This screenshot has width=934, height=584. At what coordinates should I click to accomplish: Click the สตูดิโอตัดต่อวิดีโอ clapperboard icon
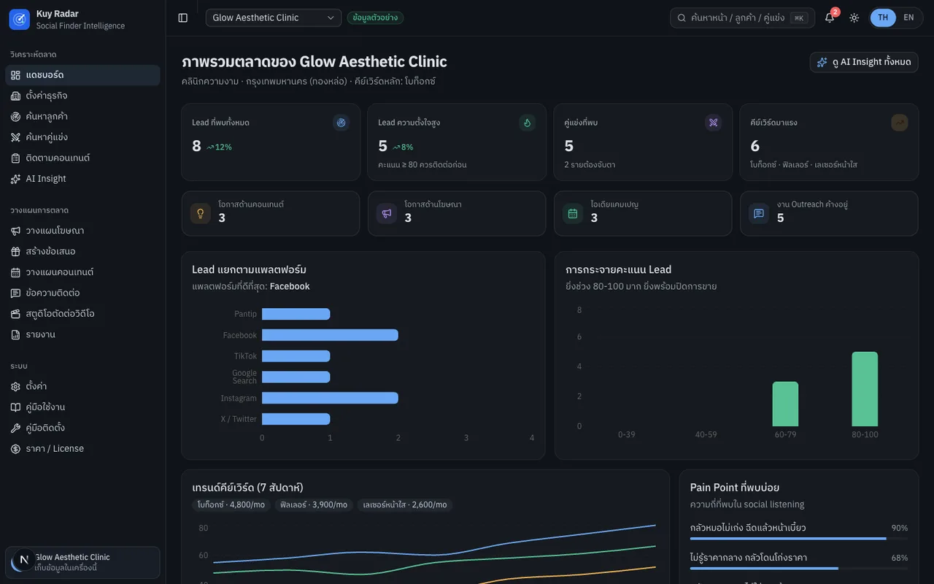tap(16, 314)
